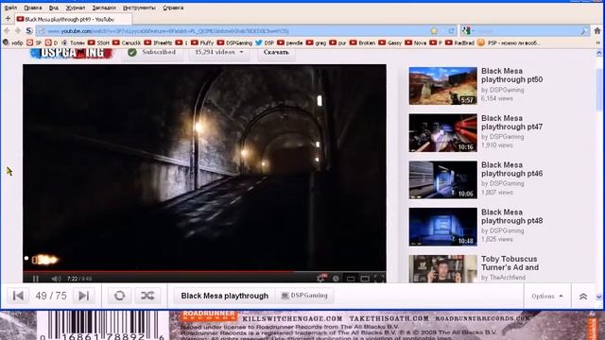605x340 pixels.
Task: Go back with the browser back arrow
Action: [7, 31]
